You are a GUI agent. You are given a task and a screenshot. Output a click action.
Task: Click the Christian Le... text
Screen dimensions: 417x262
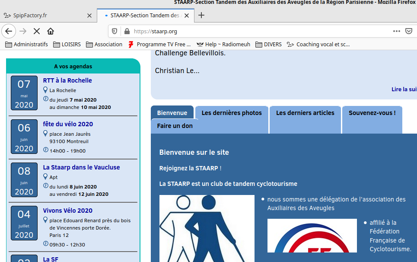point(177,71)
